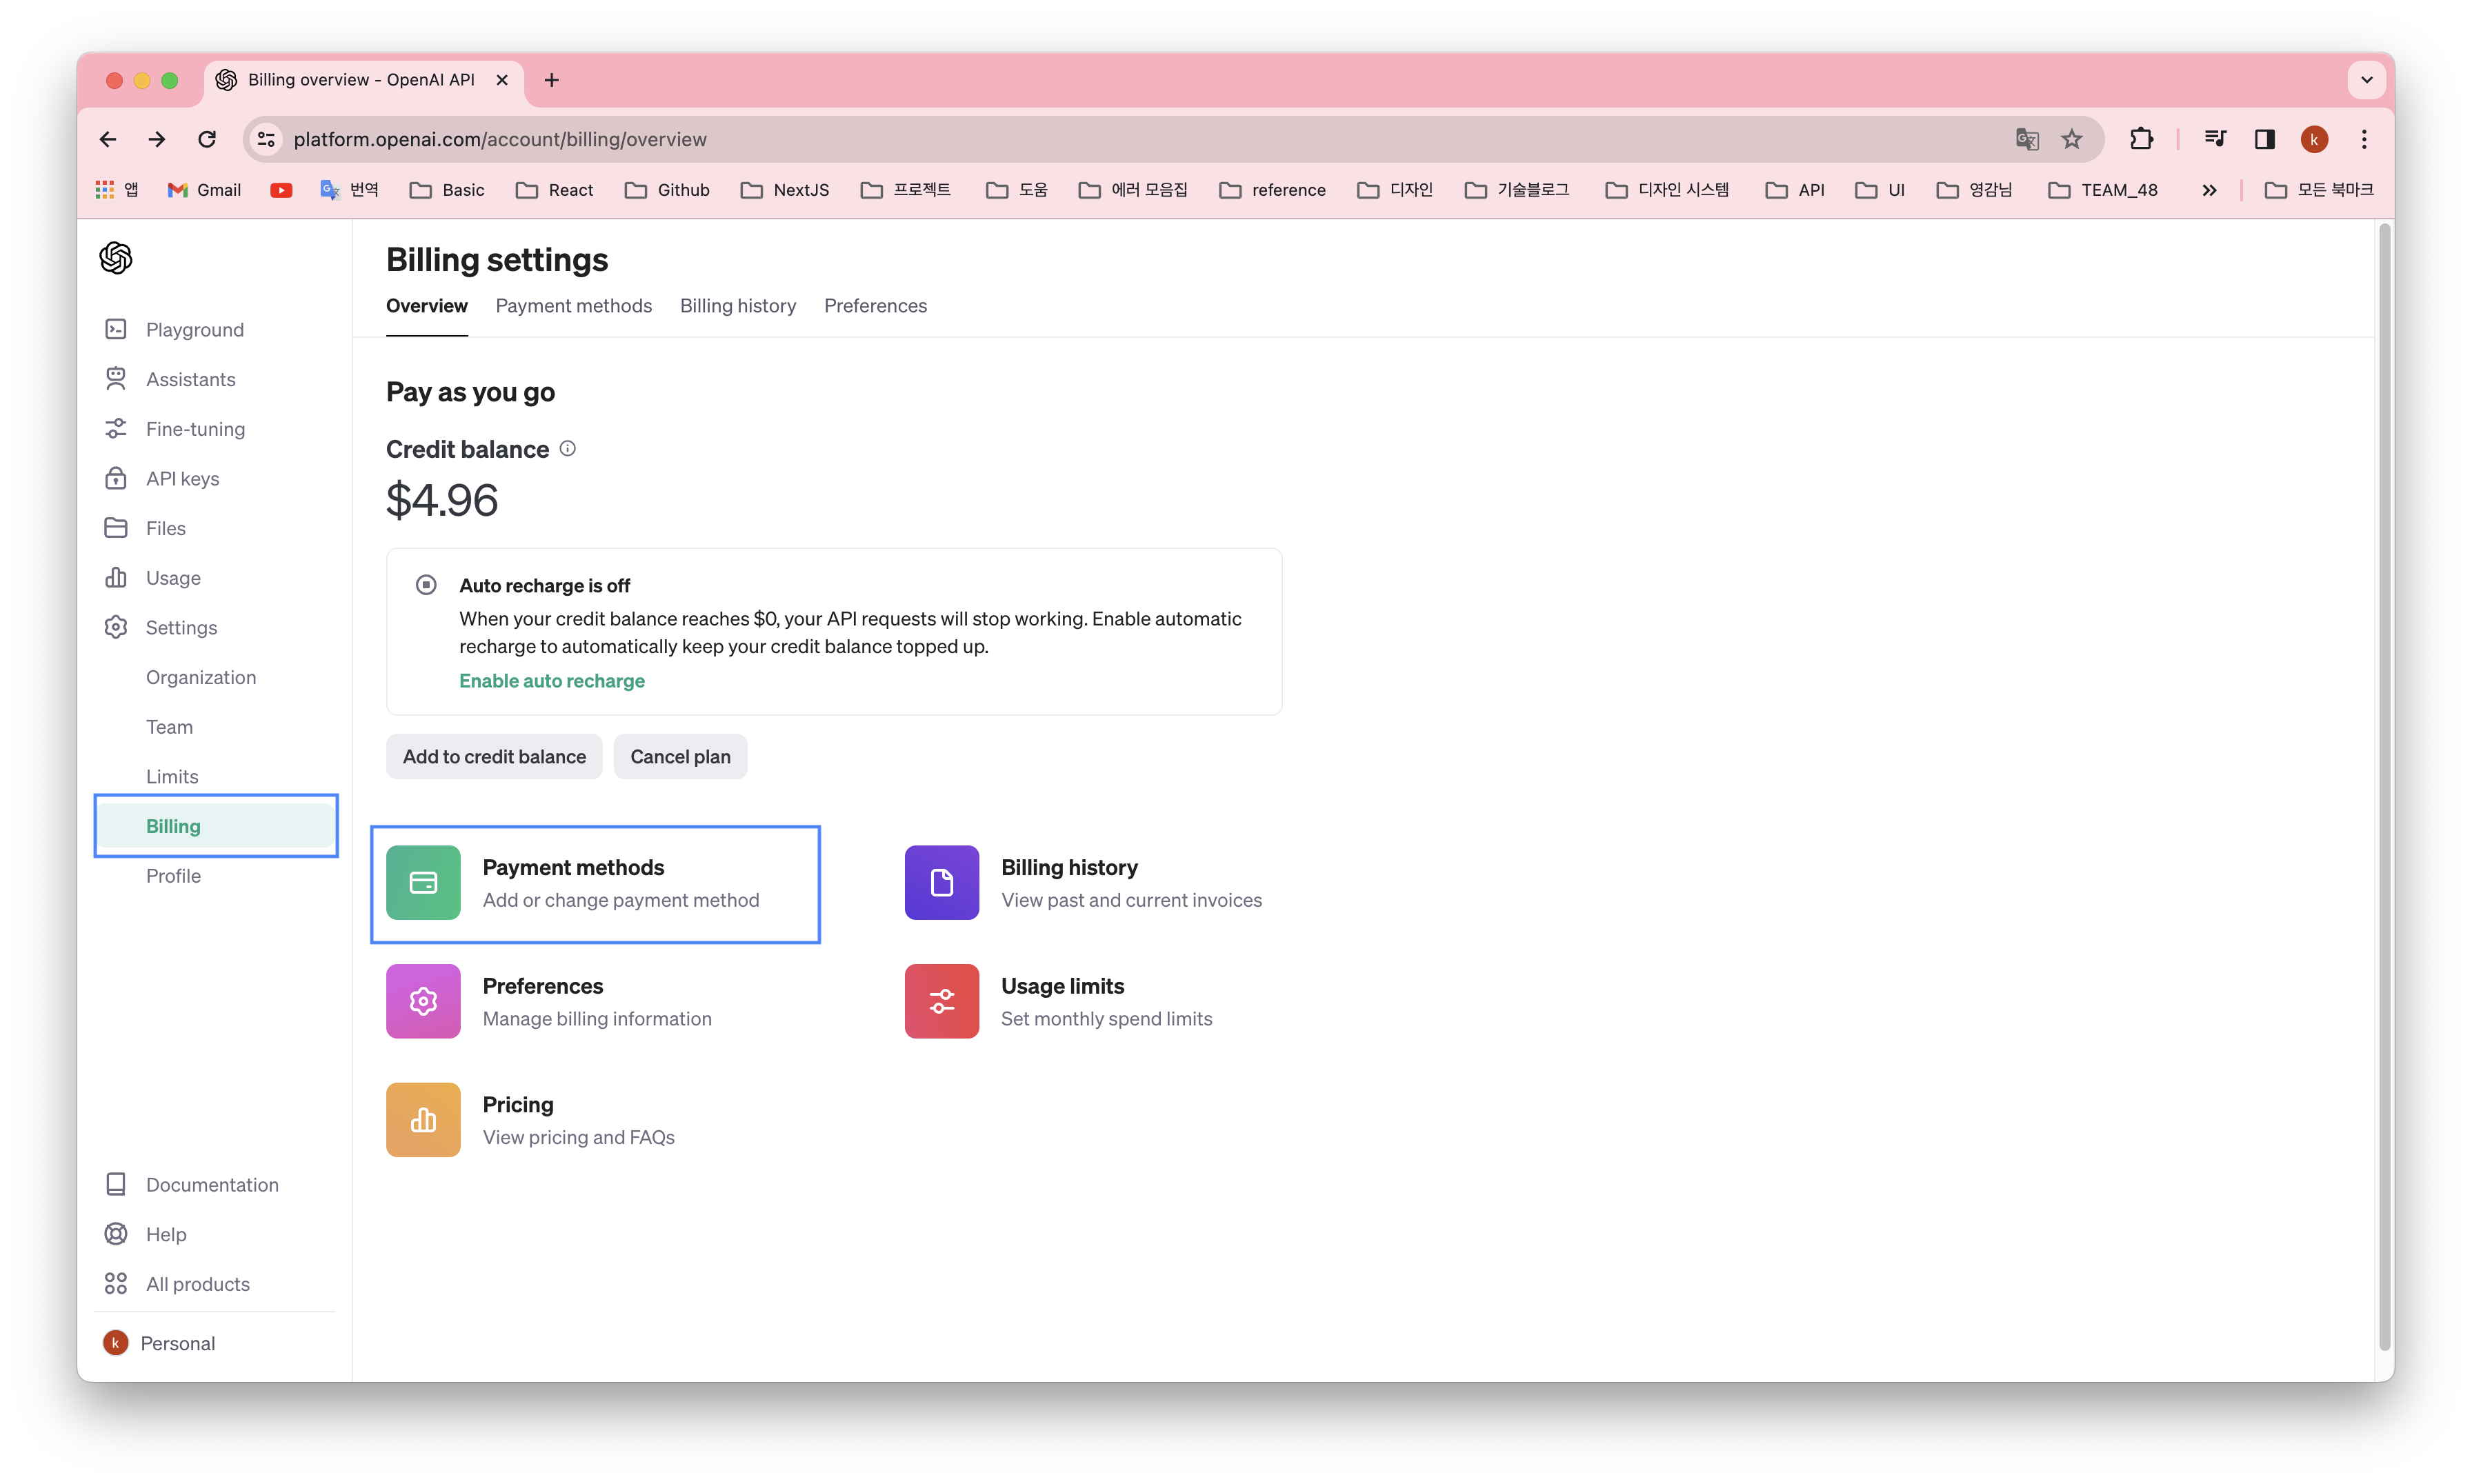The height and width of the screenshot is (1484, 2472).
Task: Click the Pricing chart icon
Action: click(x=423, y=1119)
